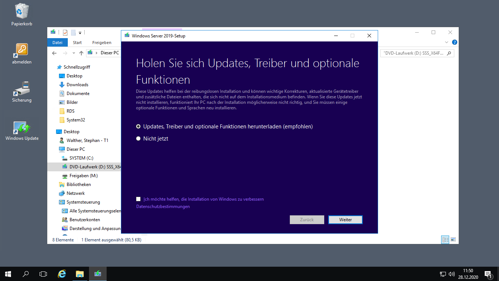The image size is (499, 281).
Task: Open the notification center icon
Action: pyautogui.click(x=488, y=274)
